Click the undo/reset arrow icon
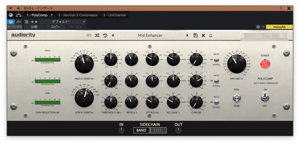 click(x=105, y=35)
